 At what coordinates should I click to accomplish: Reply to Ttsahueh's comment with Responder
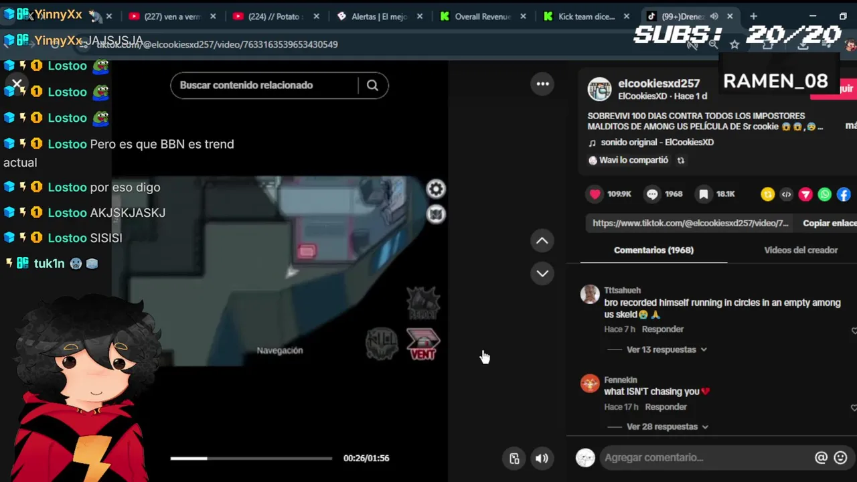[x=662, y=329]
